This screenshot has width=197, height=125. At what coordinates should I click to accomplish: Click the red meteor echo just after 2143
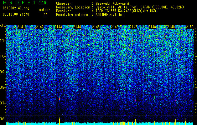(x=60, y=99)
